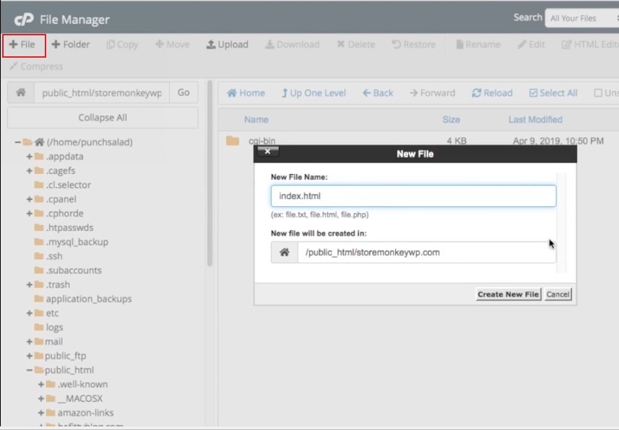This screenshot has width=619, height=430.
Task: Collapse the public_html folder
Action: 29,370
